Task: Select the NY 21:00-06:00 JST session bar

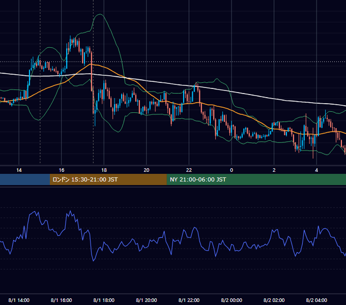Action: point(256,179)
